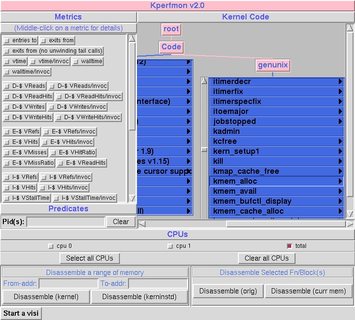
Task: Focus the To-addr input field
Action: [x=158, y=283]
